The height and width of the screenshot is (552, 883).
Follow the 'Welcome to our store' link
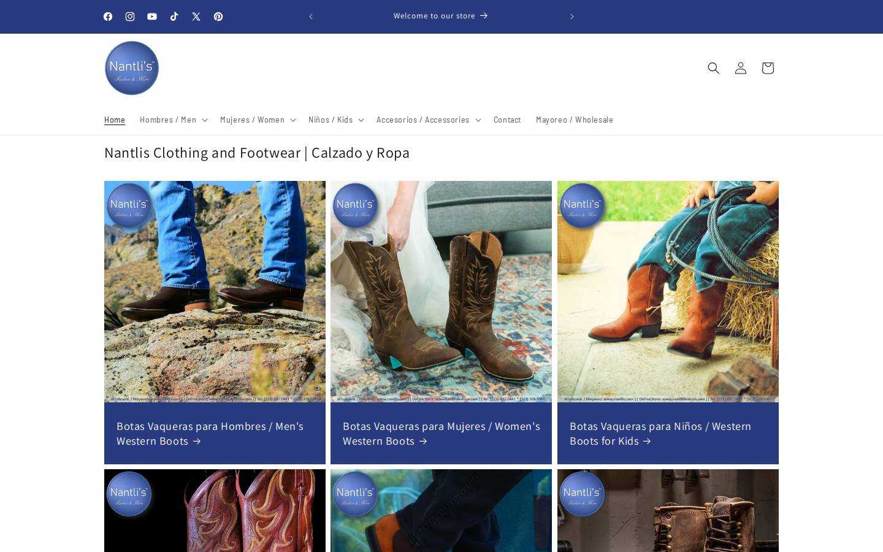point(441,16)
